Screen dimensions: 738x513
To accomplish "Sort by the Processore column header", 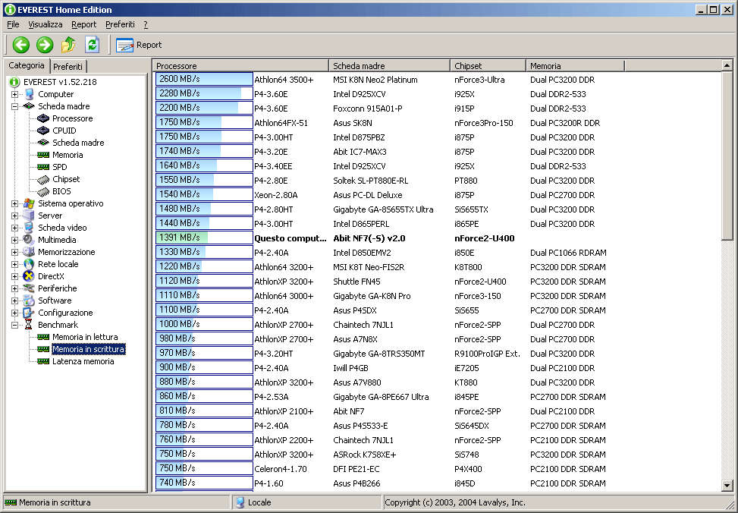I will point(240,66).
